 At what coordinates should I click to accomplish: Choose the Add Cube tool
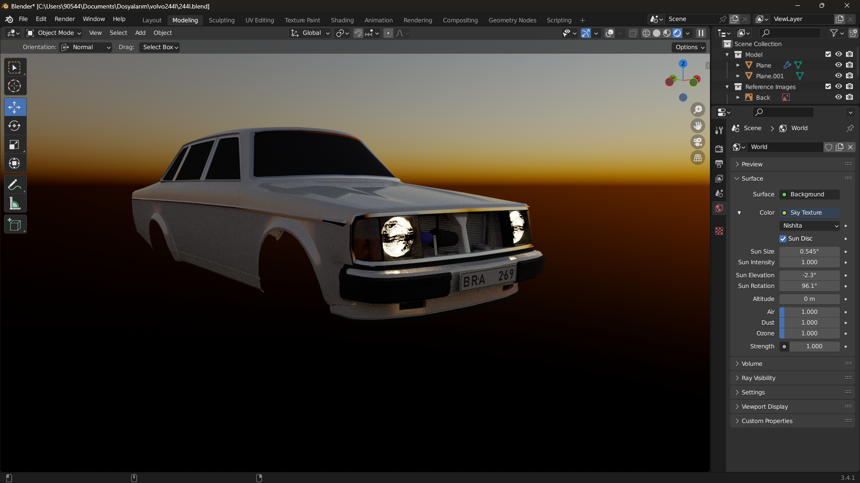(x=14, y=225)
